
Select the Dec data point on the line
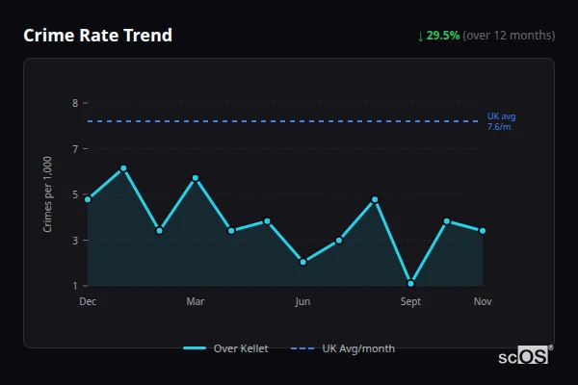click(x=88, y=199)
